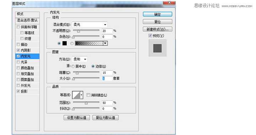Click the 不透明度 opacity slider handle
Viewport: 256px width, 135px height.
(x=78, y=31)
